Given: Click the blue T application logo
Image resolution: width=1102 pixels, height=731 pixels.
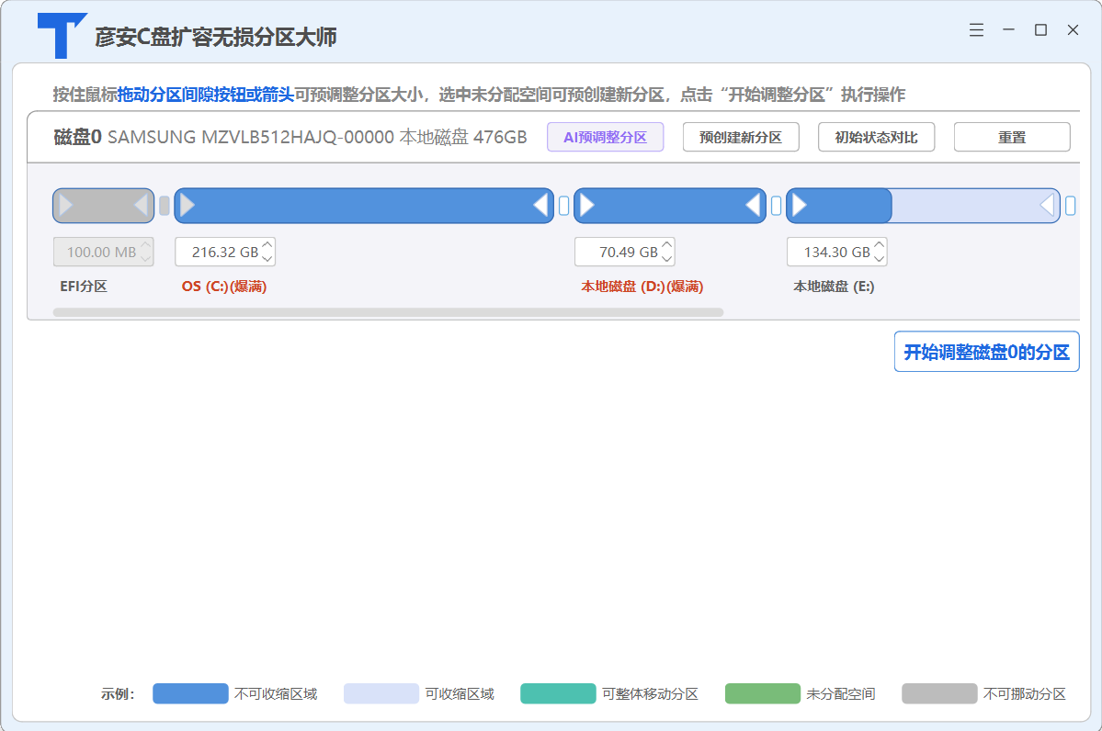Looking at the screenshot, I should [62, 35].
